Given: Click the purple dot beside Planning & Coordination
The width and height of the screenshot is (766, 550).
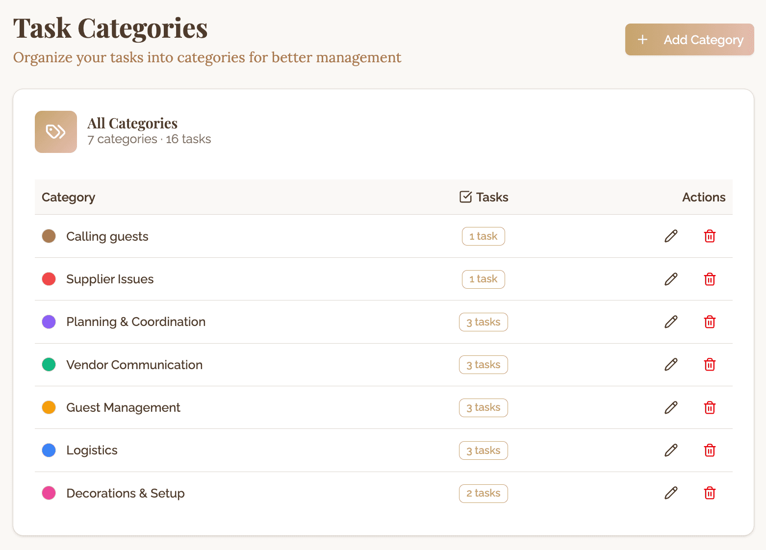Looking at the screenshot, I should [x=49, y=322].
